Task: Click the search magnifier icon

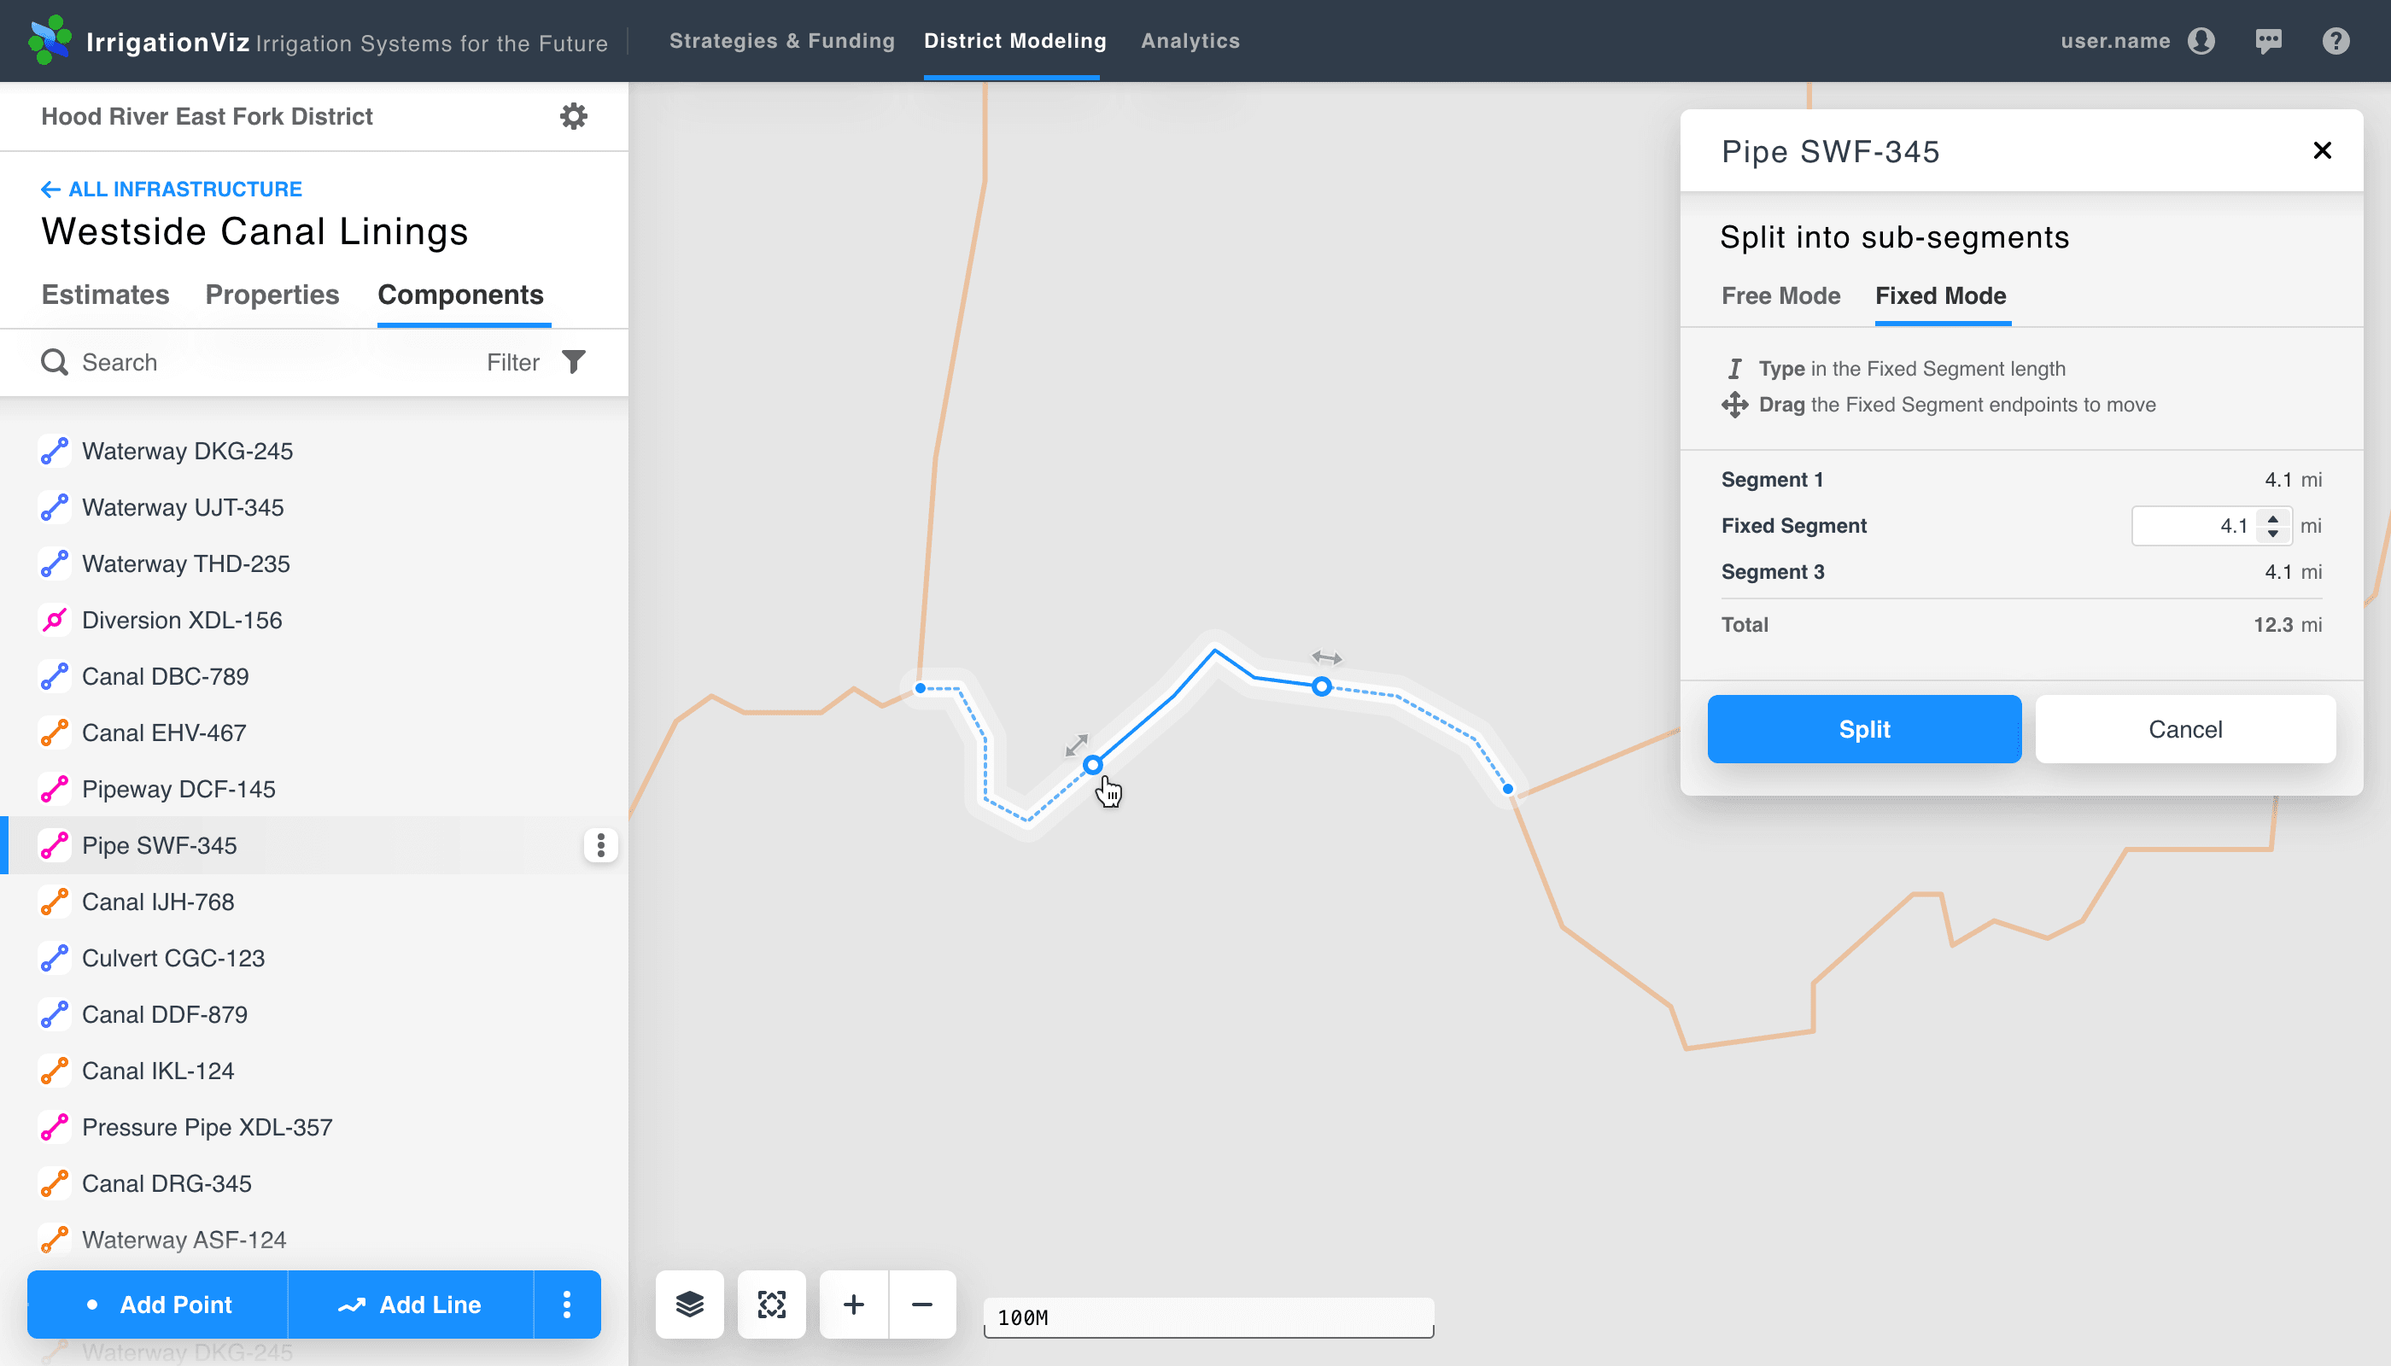Action: click(55, 362)
